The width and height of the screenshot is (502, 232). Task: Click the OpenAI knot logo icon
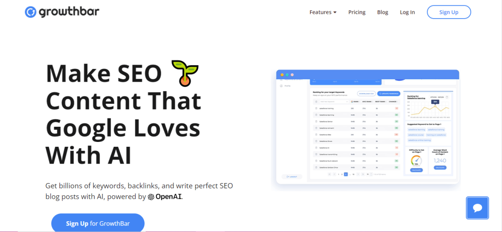(x=151, y=197)
